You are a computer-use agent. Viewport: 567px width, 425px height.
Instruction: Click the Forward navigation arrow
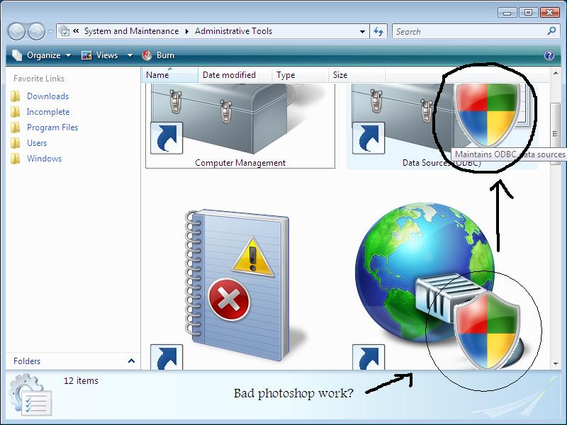37,31
